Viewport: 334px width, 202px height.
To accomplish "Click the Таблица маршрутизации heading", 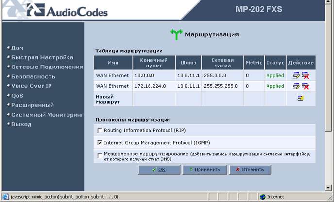I will 129,51.
